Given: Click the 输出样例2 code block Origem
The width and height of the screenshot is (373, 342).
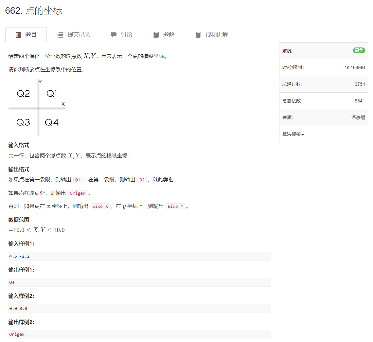Looking at the screenshot, I should tap(140, 334).
